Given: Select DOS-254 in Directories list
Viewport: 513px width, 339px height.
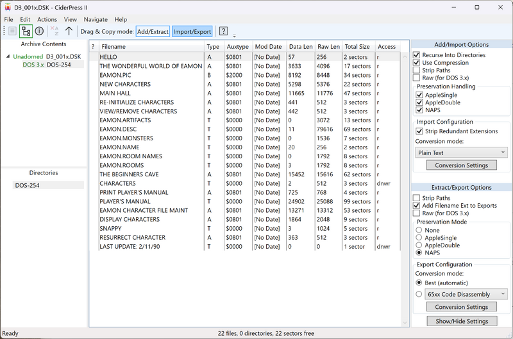Looking at the screenshot, I should pos(47,185).
